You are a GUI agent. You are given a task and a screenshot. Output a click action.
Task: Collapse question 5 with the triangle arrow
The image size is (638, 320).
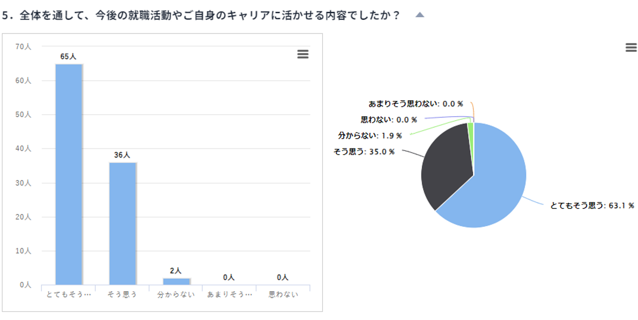pyautogui.click(x=420, y=15)
